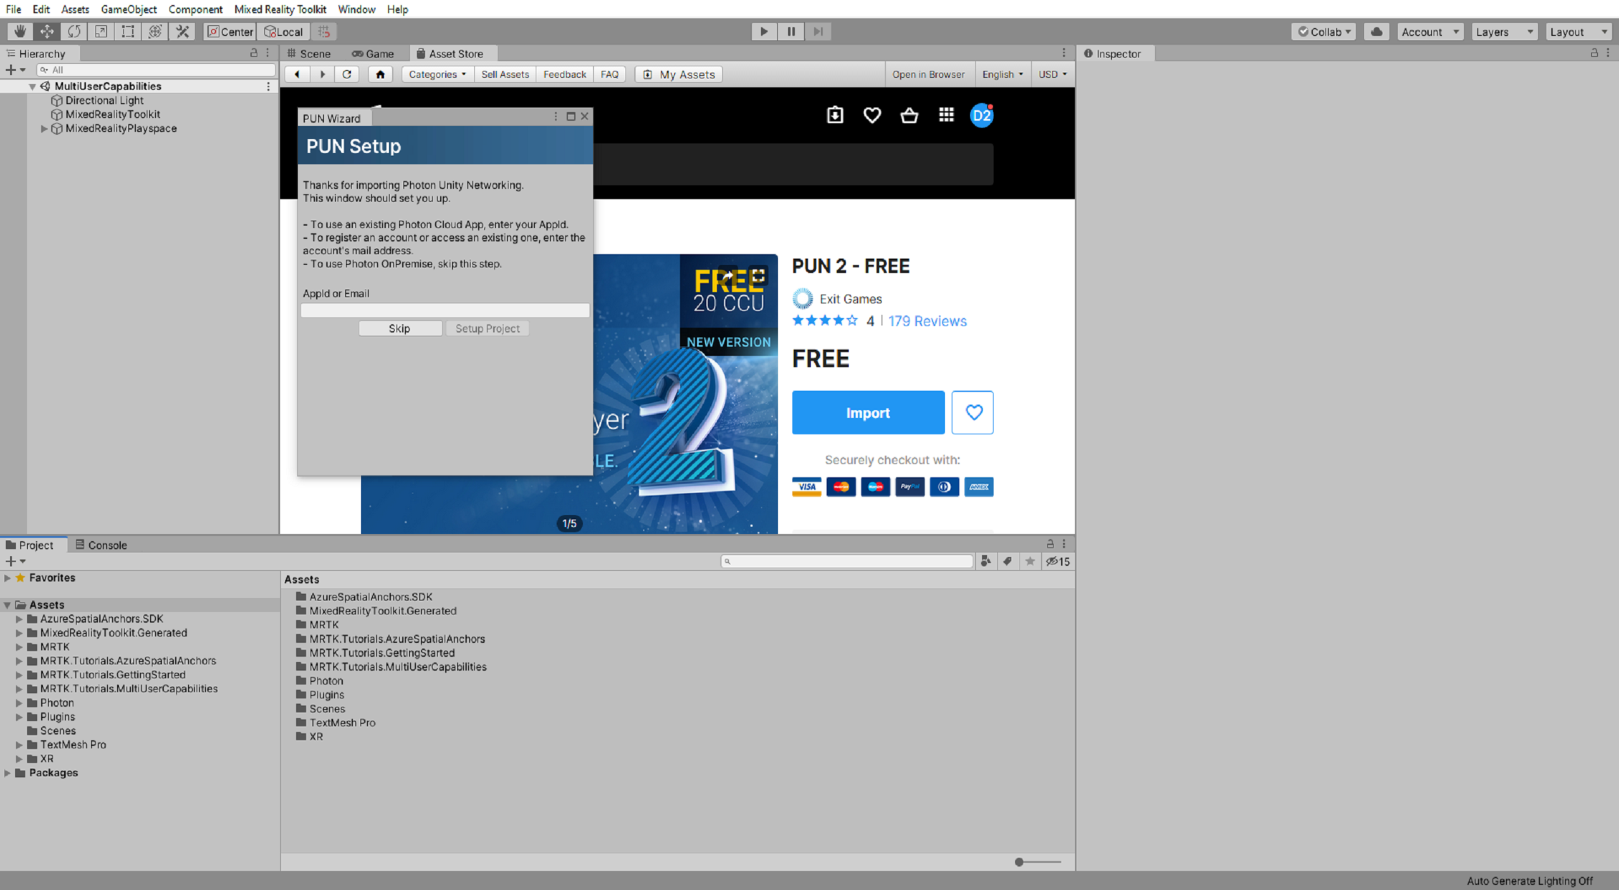This screenshot has width=1619, height=890.
Task: Click the Favorite heart icon on PUN 2
Action: coord(971,413)
